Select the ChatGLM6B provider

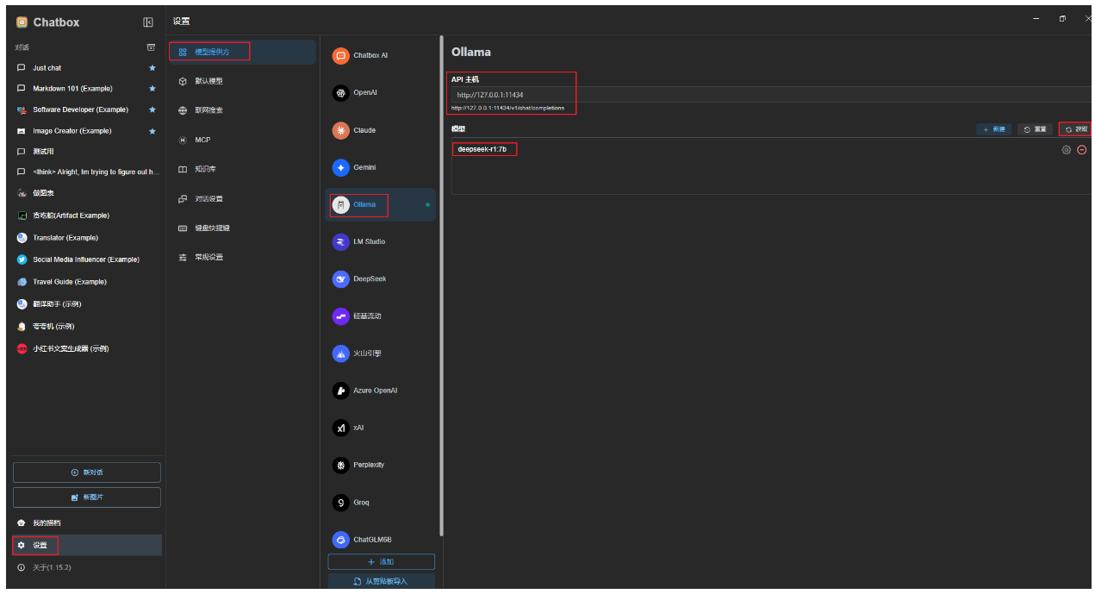(x=380, y=539)
